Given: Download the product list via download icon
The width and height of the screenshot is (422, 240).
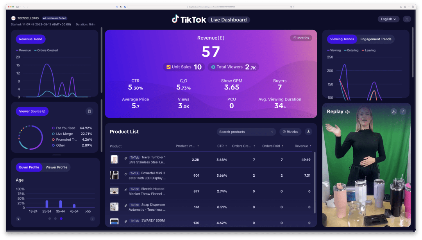Looking at the screenshot, I should pyautogui.click(x=308, y=132).
